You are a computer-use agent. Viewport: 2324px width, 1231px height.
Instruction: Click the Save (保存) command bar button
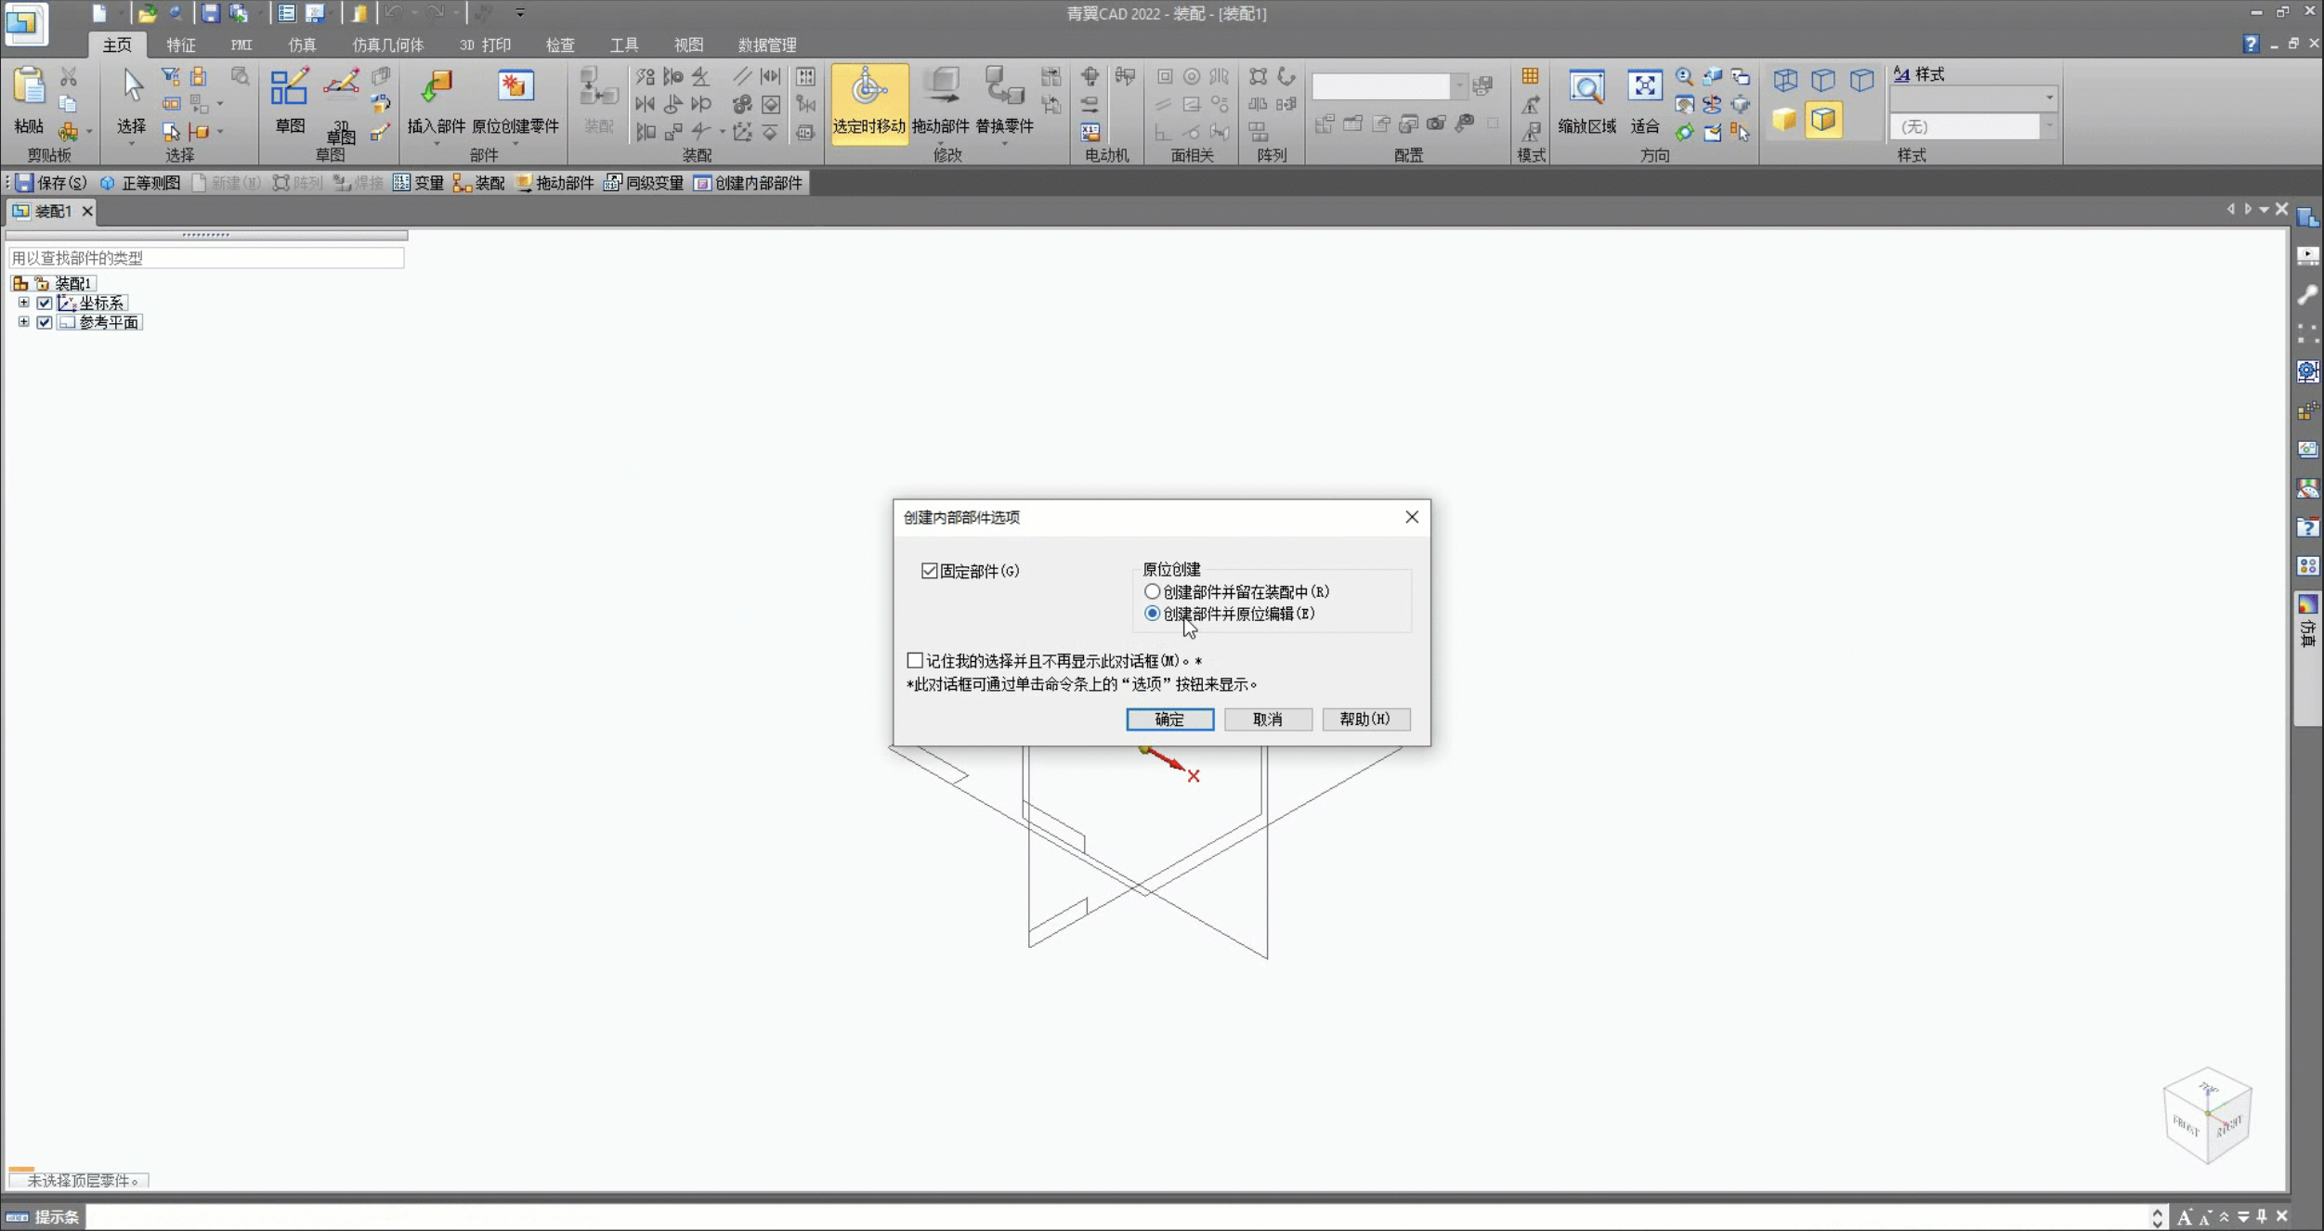point(52,183)
